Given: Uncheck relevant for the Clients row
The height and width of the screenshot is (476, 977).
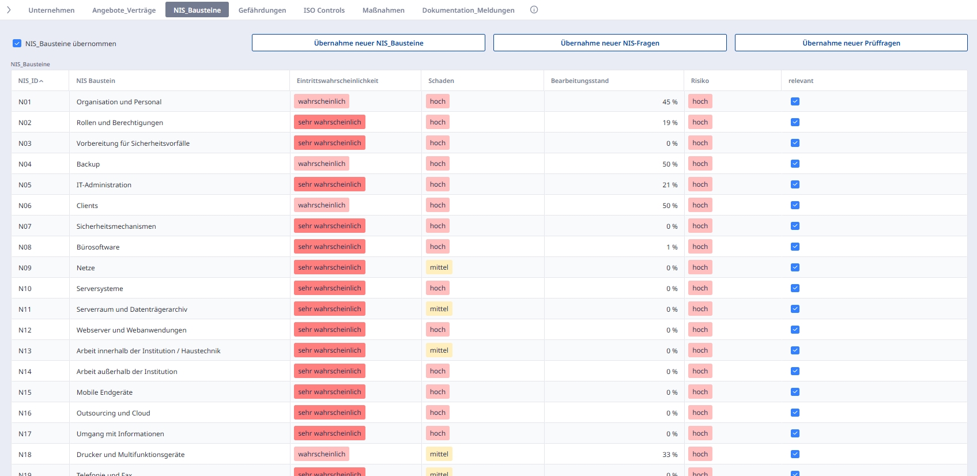Looking at the screenshot, I should point(795,205).
